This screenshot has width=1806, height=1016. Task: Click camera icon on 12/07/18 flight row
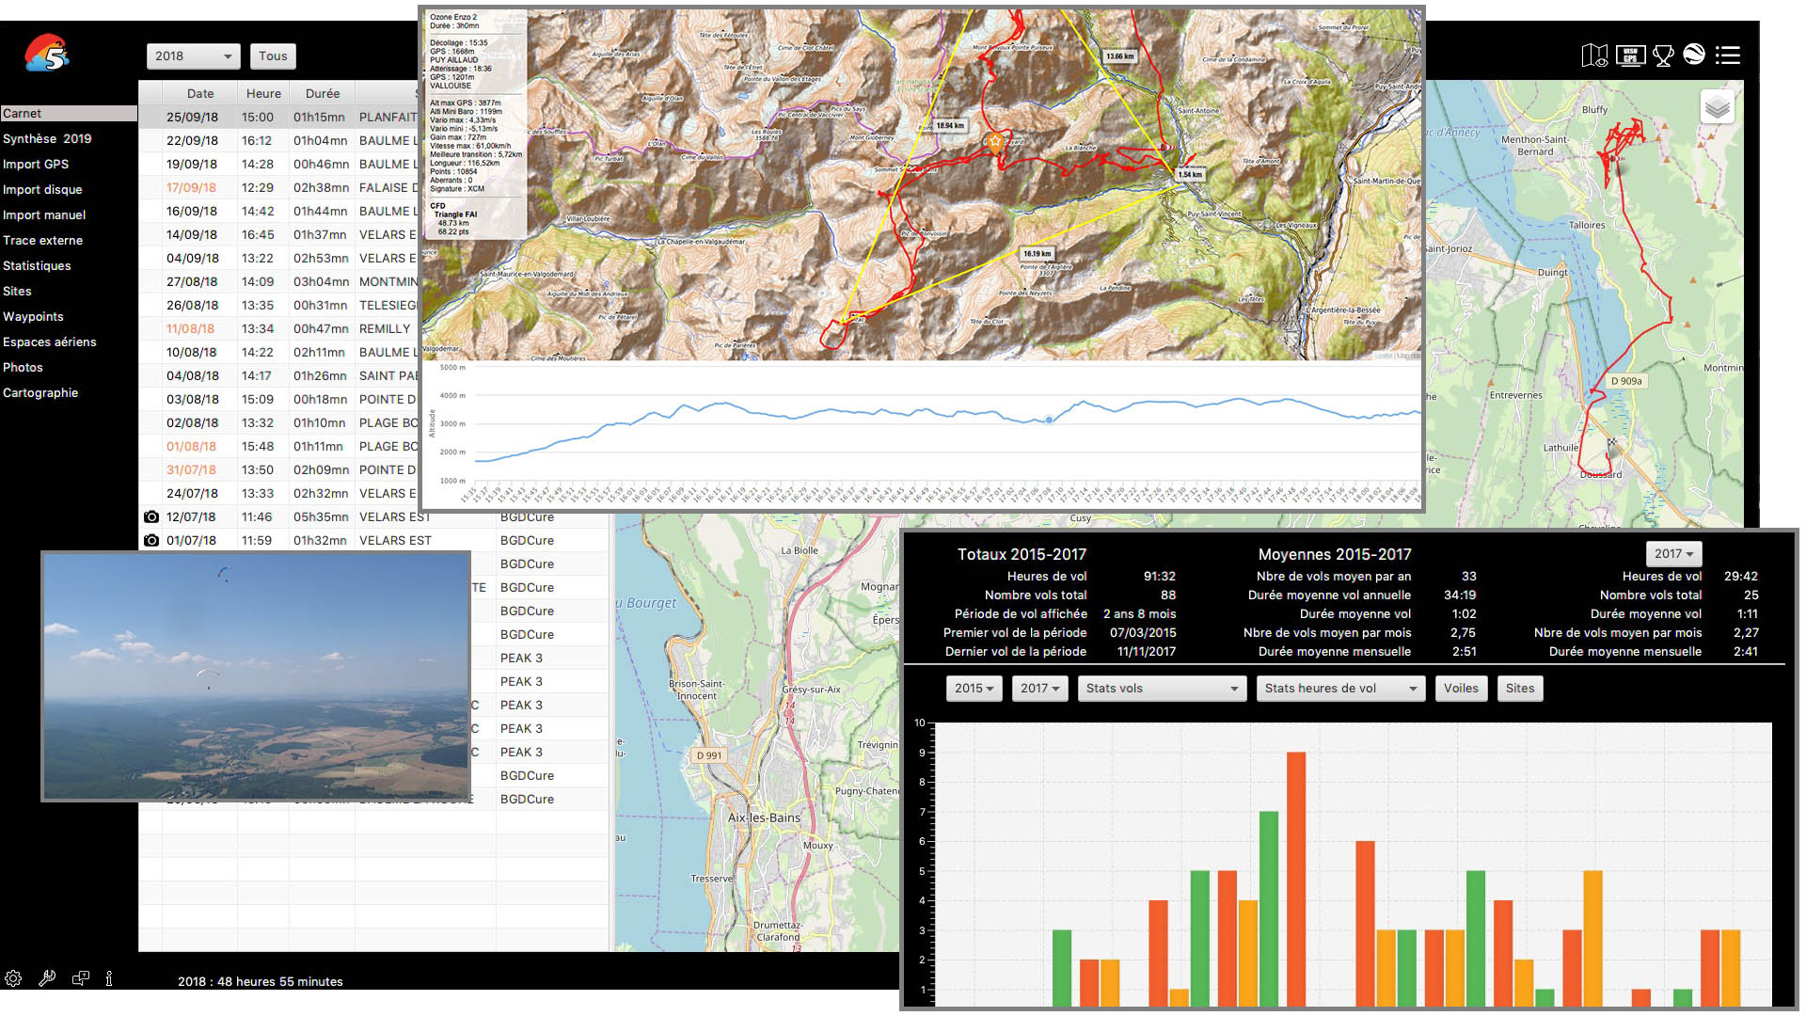point(150,516)
